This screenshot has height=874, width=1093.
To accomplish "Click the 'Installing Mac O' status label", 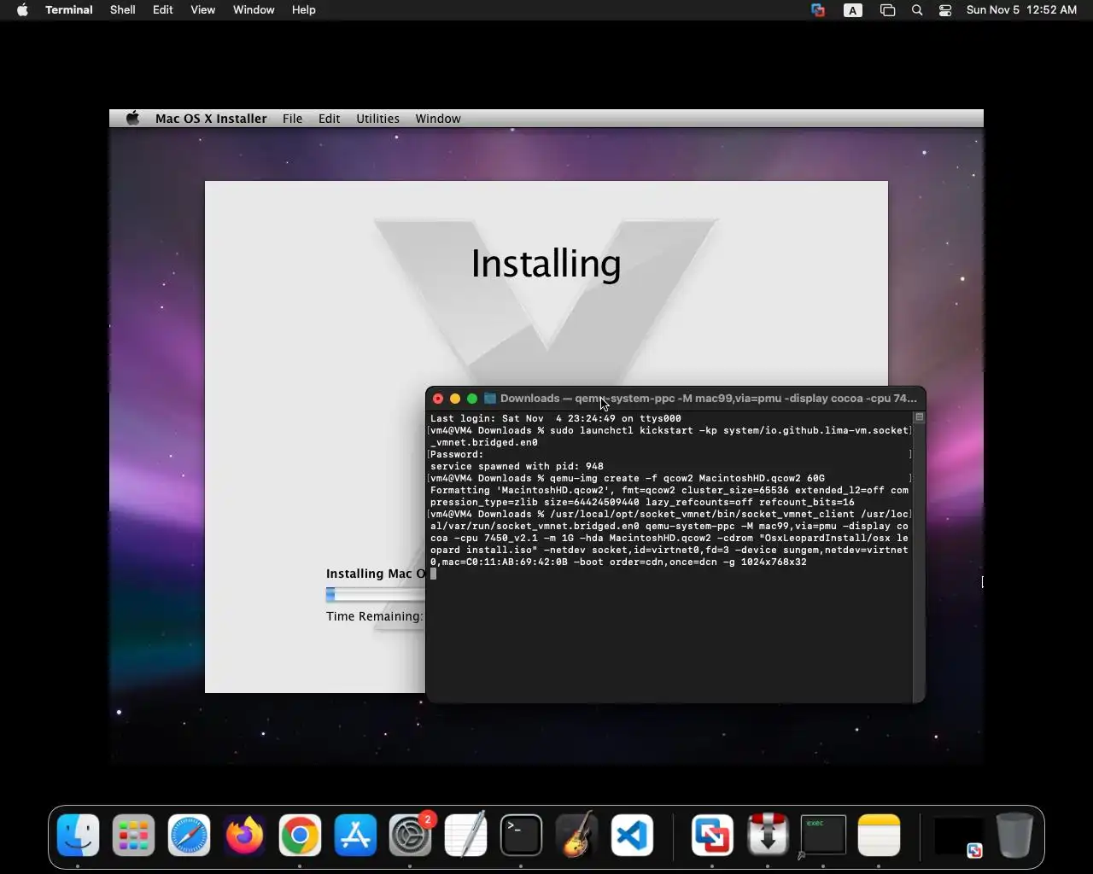I will (376, 574).
